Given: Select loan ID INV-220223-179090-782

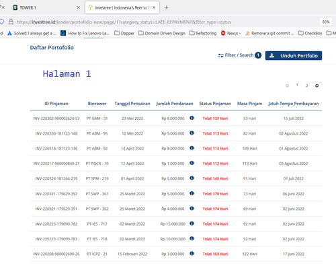Looking at the screenshot, I should point(56,224).
